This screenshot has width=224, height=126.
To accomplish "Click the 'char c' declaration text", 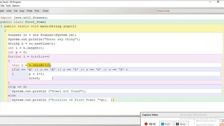I will click(17, 65).
